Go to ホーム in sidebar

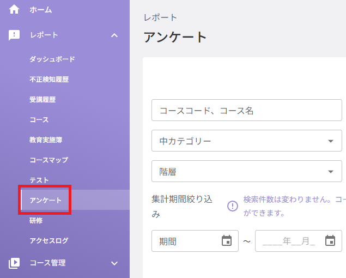click(x=41, y=10)
